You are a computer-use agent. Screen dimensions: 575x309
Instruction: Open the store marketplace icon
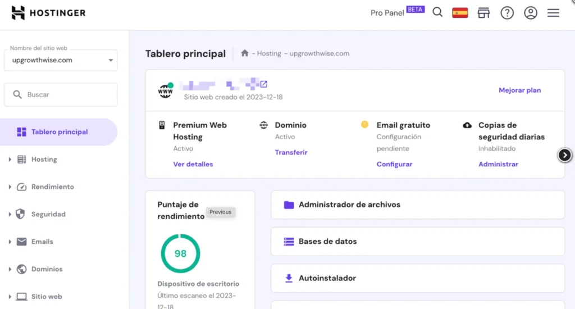pyautogui.click(x=483, y=13)
